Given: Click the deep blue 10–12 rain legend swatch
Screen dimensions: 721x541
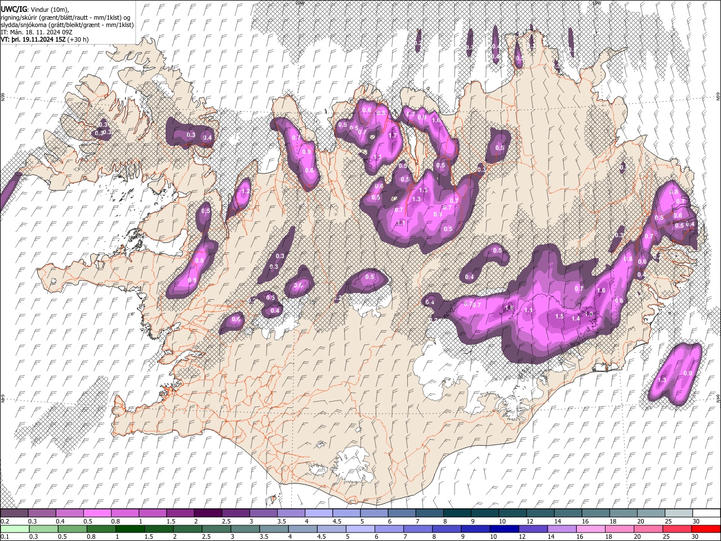Looking at the screenshot, I should point(503,529).
